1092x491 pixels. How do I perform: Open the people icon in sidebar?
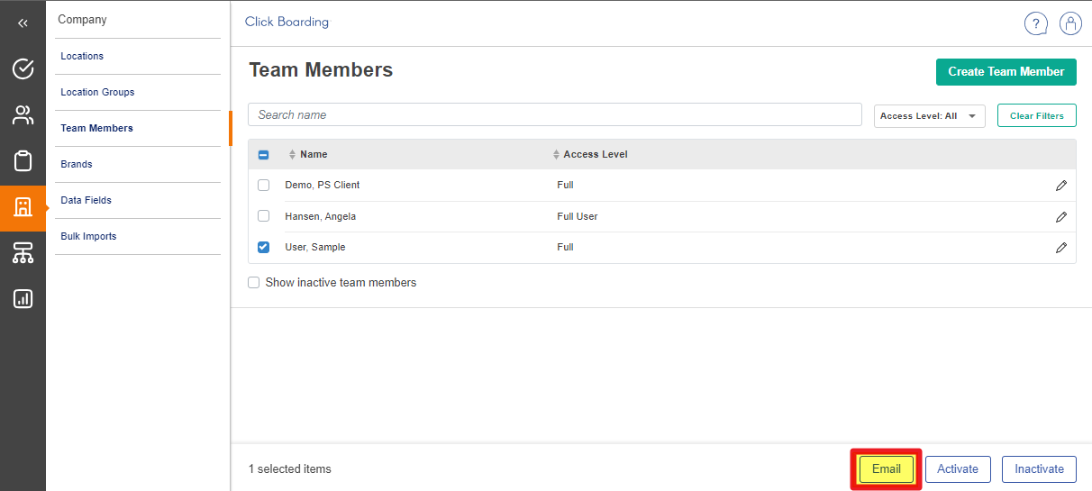(x=23, y=114)
